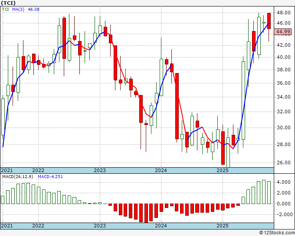Click the 38.00 price axis label
The image size is (295, 236).
pyautogui.click(x=283, y=70)
